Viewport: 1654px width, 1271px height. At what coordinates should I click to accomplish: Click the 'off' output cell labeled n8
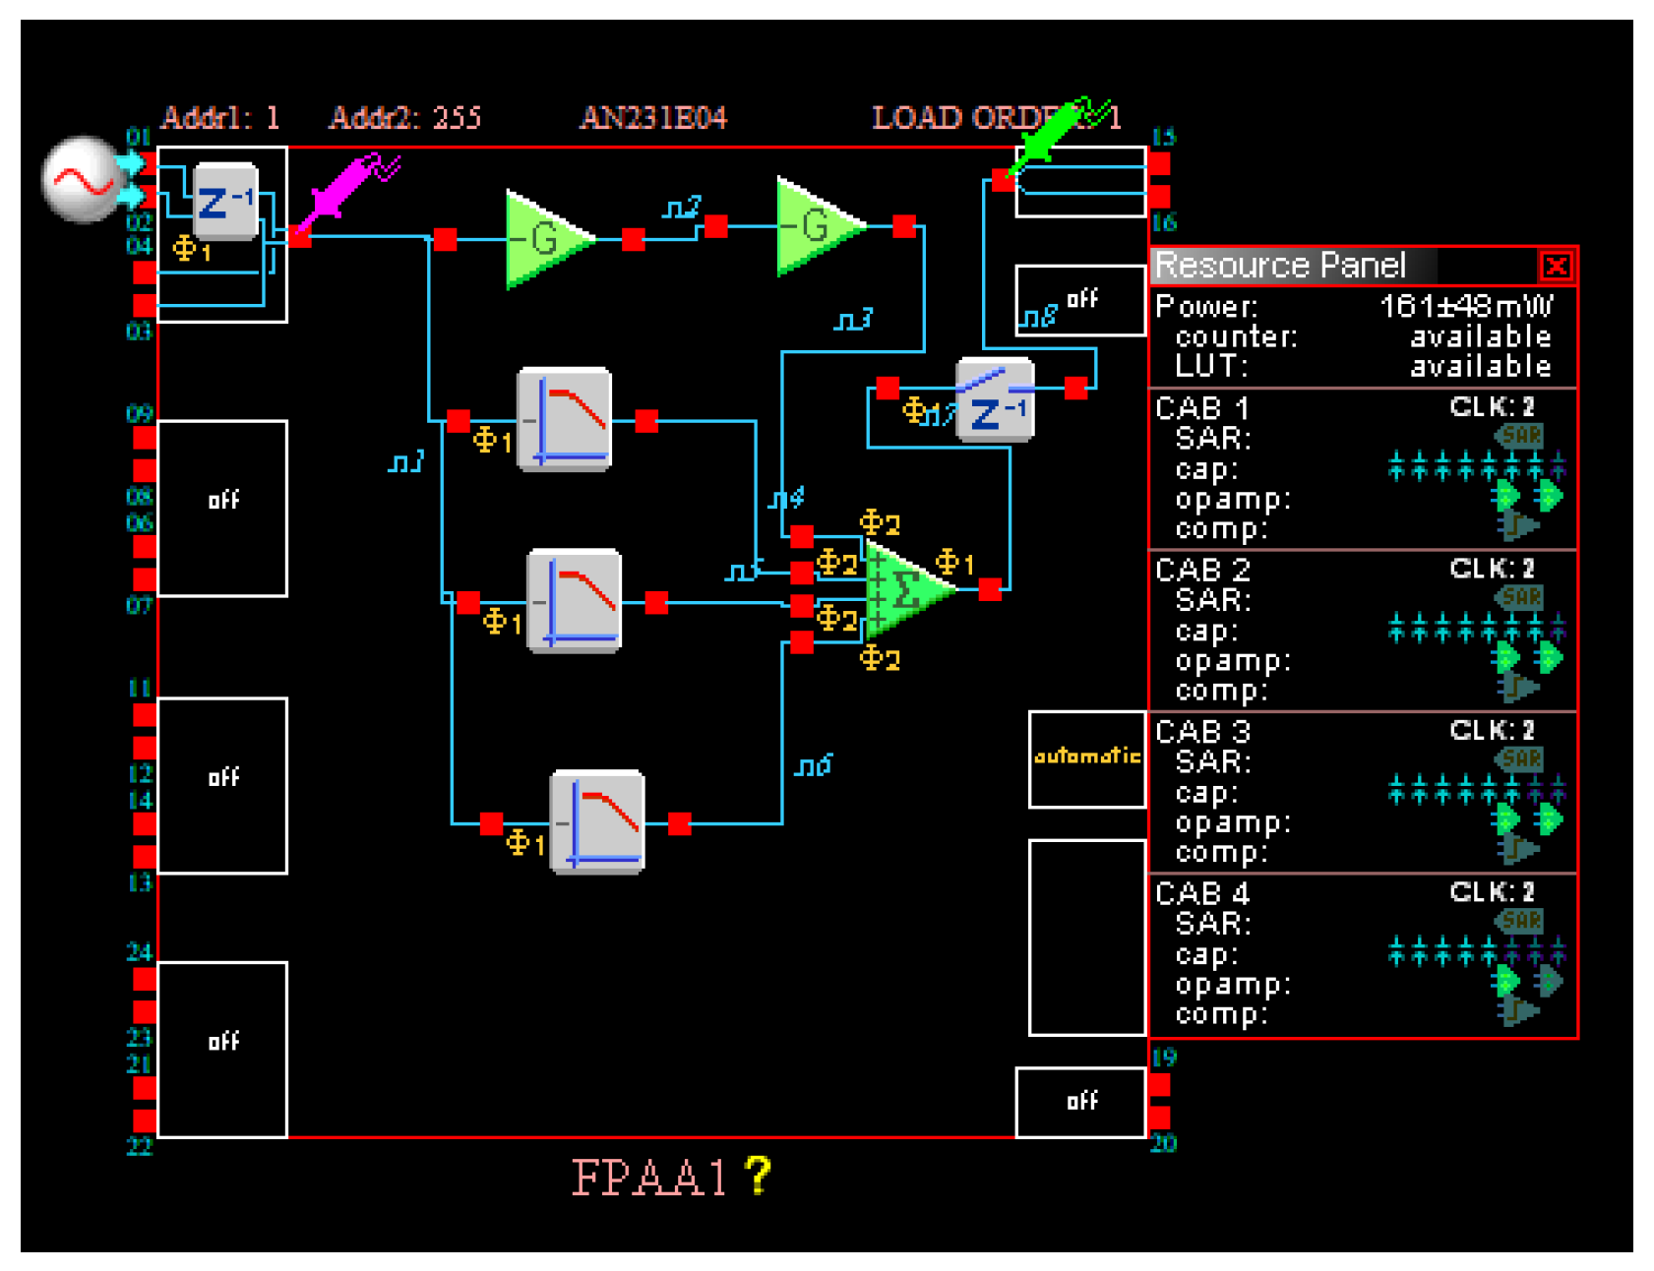pos(1080,300)
